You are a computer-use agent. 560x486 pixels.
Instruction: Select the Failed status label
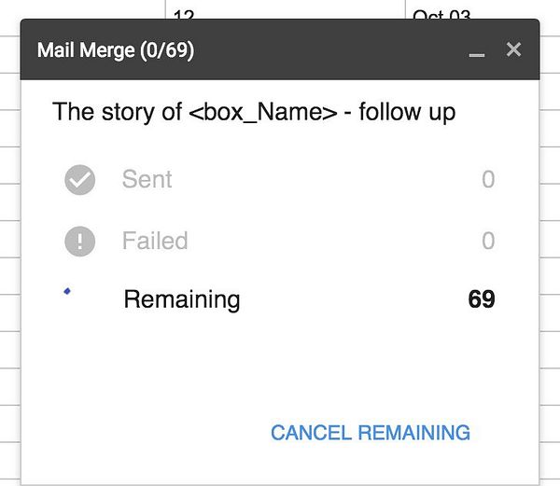[155, 241]
